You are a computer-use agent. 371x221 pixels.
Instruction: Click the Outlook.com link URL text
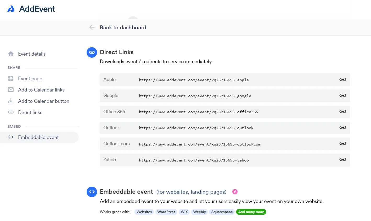200,144
